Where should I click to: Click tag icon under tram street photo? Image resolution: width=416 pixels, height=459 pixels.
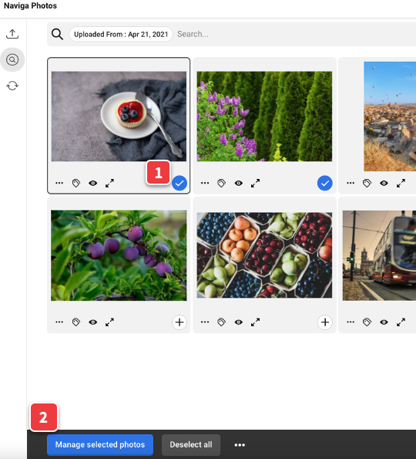(367, 322)
